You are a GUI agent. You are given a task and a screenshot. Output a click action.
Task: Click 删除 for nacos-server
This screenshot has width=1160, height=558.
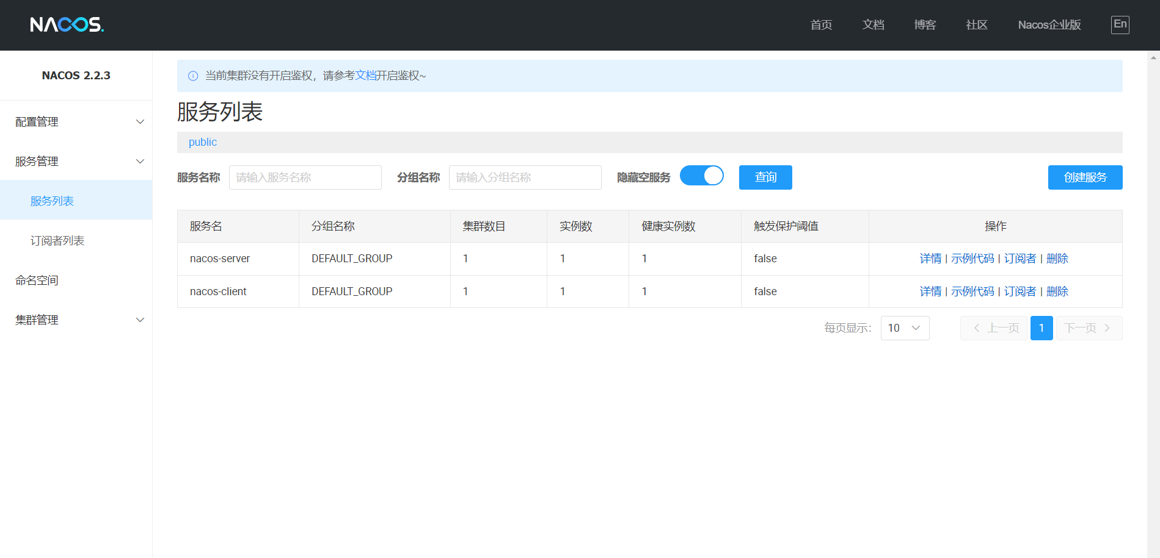1057,259
